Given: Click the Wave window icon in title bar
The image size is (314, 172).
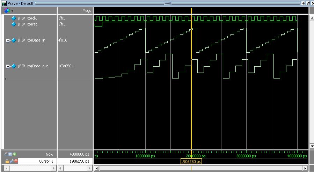Looking at the screenshot, I should tap(4, 3).
